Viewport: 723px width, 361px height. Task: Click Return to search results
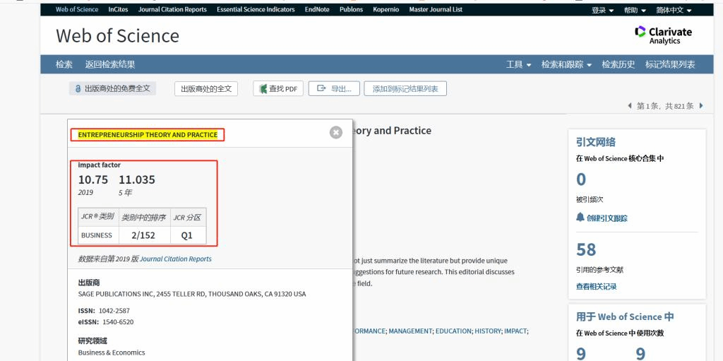click(x=110, y=64)
